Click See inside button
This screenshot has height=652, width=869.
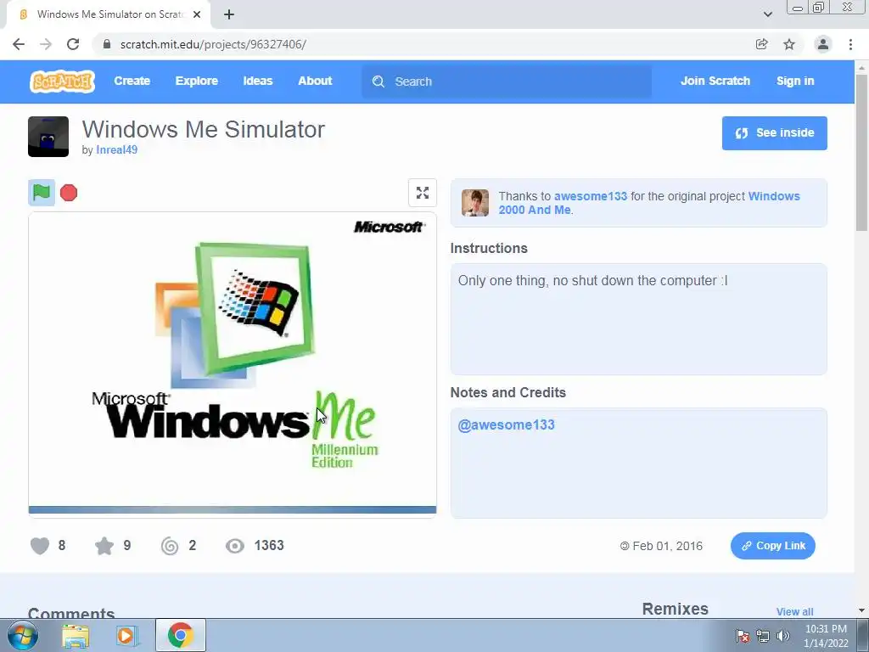(774, 133)
